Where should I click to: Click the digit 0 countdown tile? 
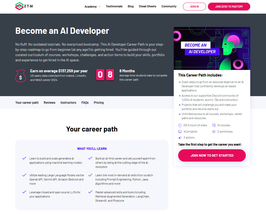pos(100,75)
